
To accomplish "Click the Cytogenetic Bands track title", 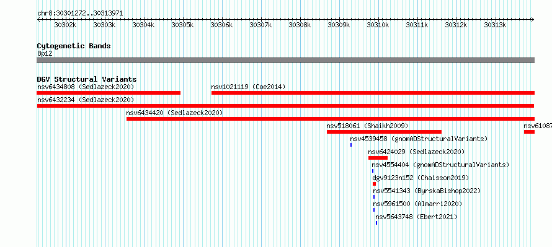I will pos(74,46).
